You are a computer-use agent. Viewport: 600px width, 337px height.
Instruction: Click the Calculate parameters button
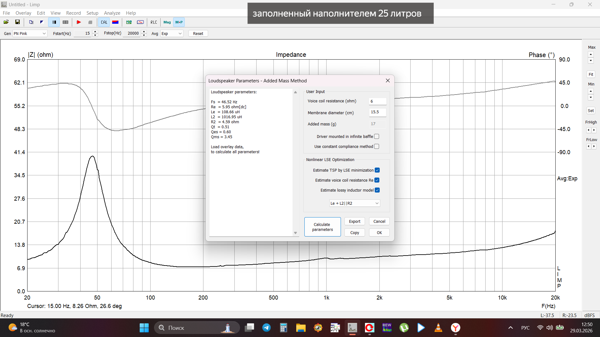coord(322,227)
